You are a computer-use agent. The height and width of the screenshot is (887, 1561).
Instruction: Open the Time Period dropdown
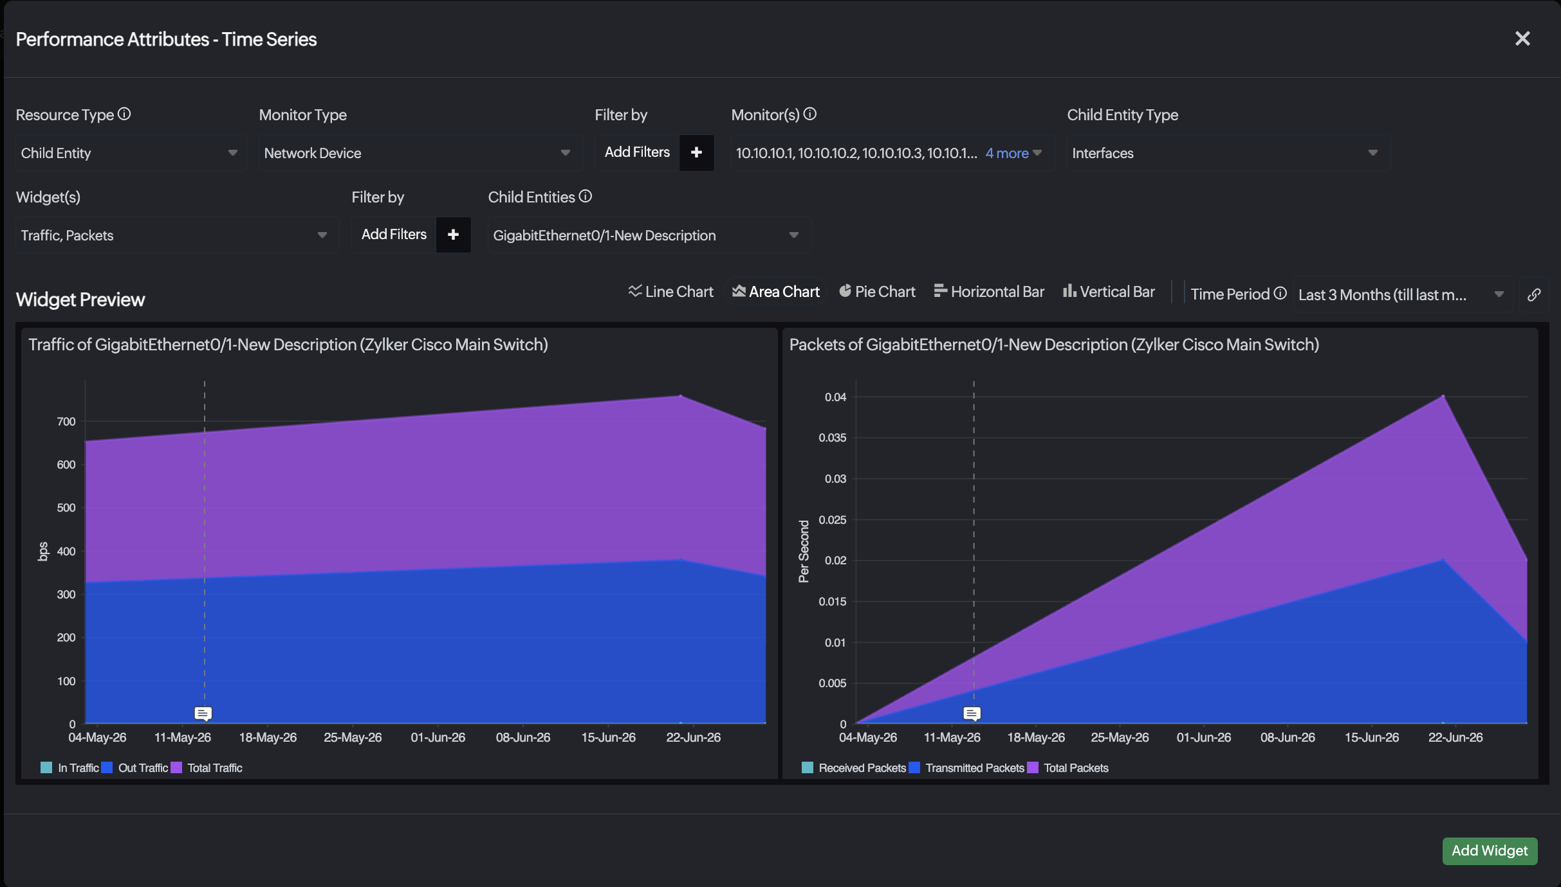1402,294
